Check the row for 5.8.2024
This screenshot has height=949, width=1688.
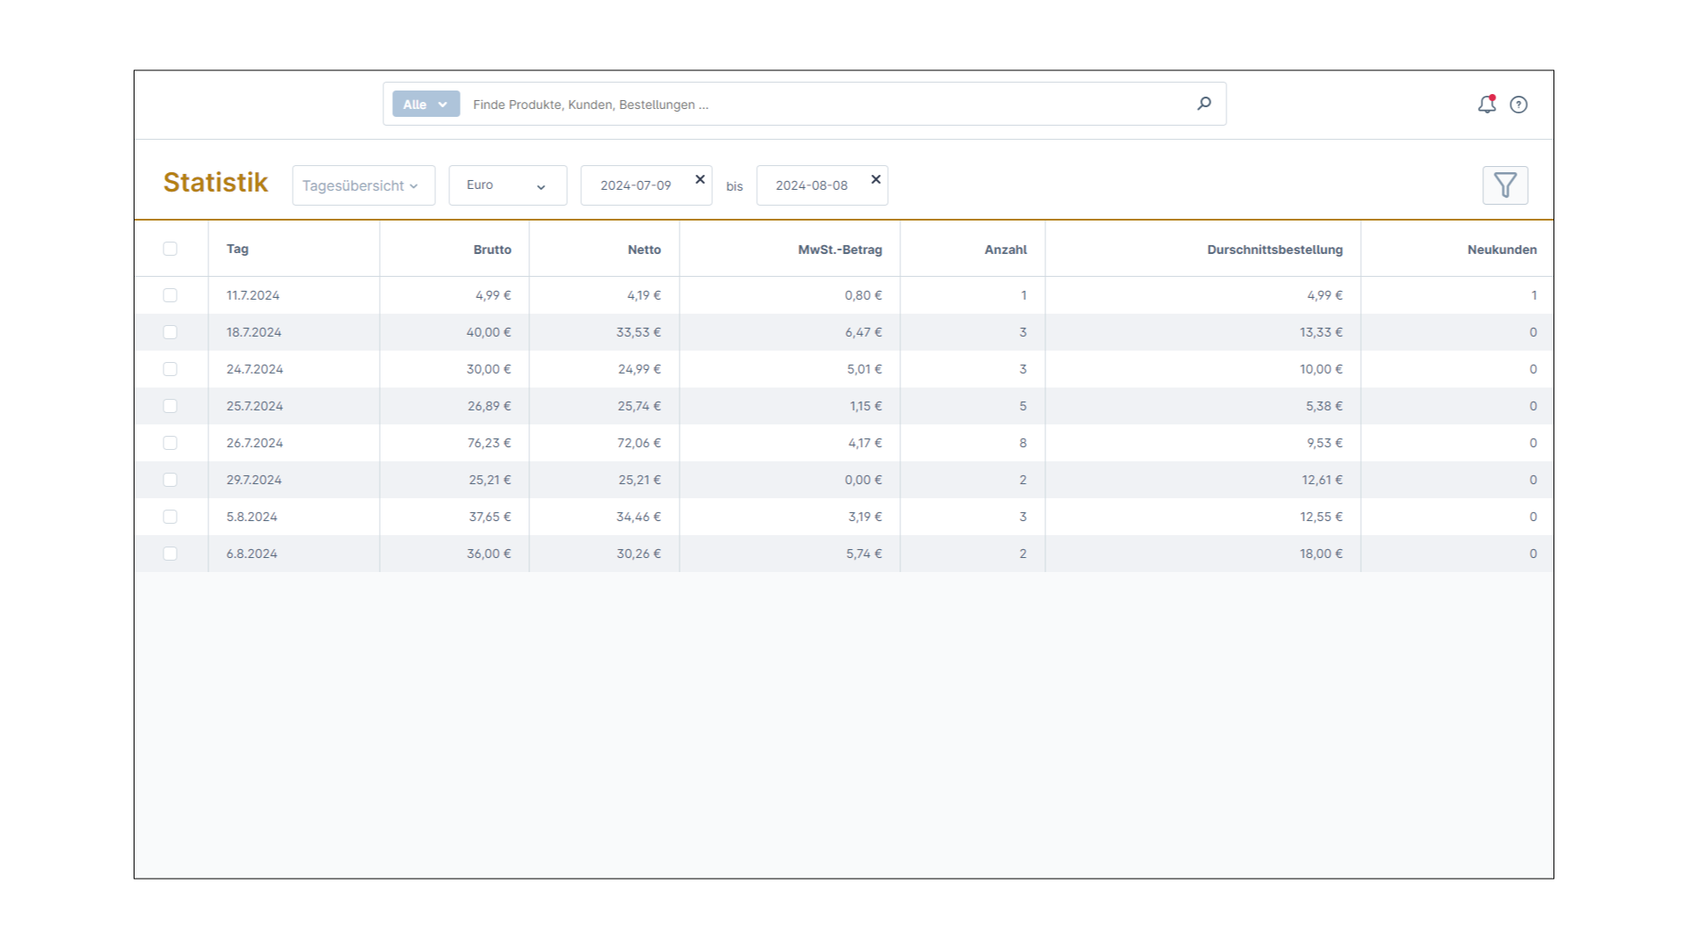(171, 517)
